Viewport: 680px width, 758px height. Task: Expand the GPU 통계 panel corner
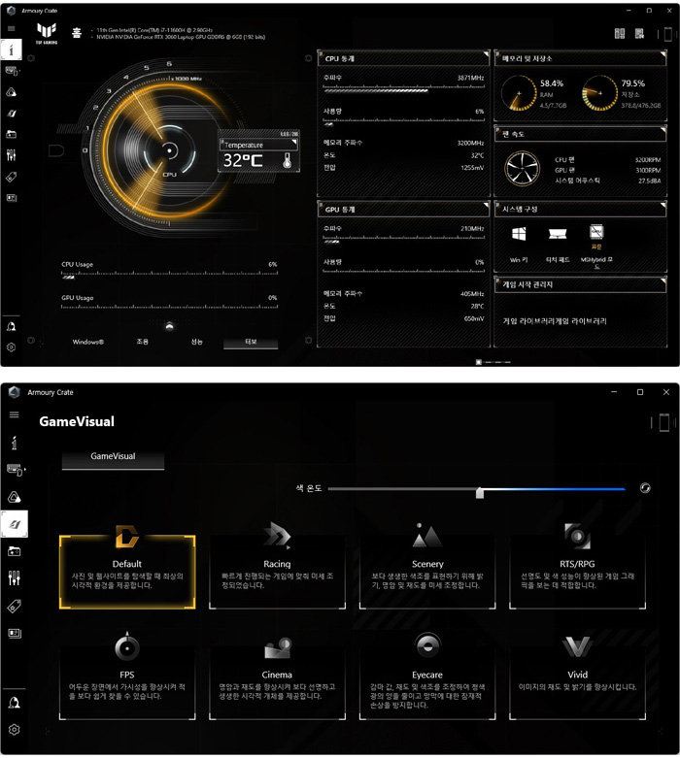point(486,205)
